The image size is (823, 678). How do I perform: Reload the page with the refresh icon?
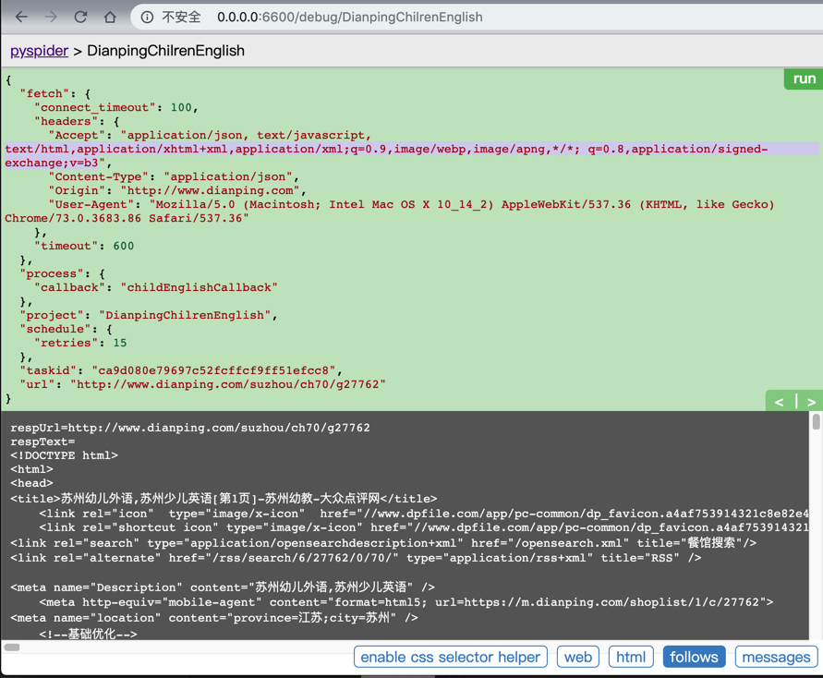click(80, 17)
